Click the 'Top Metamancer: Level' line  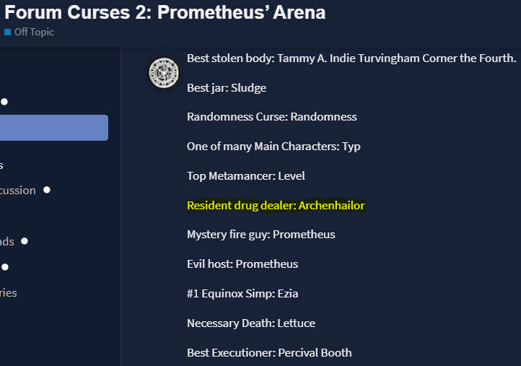(x=246, y=176)
